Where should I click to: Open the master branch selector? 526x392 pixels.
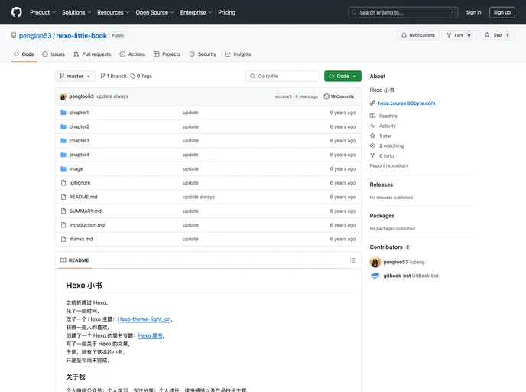point(75,77)
